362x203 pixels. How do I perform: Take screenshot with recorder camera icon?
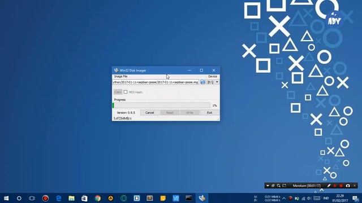(x=348, y=186)
